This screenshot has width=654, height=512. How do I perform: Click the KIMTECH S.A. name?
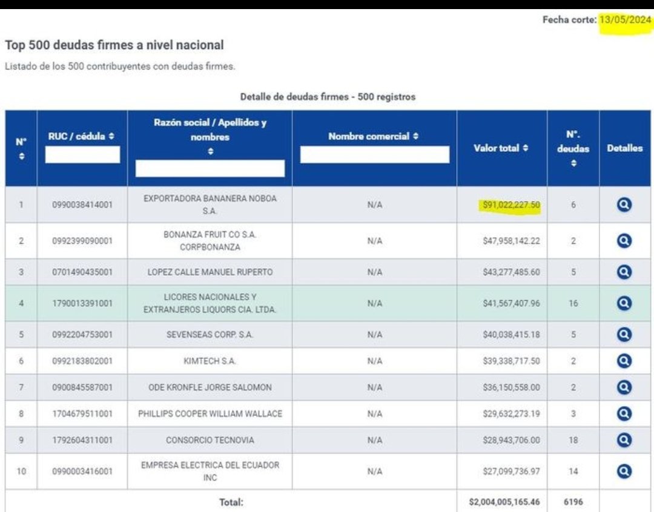(x=210, y=361)
